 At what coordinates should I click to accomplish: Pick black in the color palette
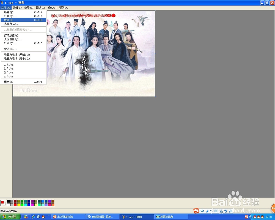[8, 201]
